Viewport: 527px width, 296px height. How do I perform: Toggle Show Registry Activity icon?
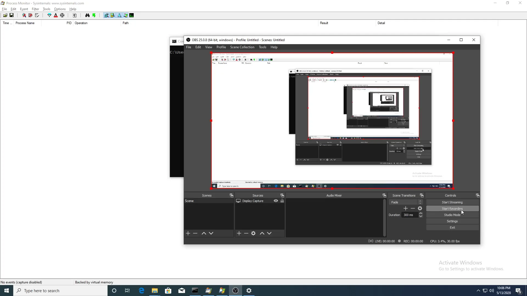(106, 15)
